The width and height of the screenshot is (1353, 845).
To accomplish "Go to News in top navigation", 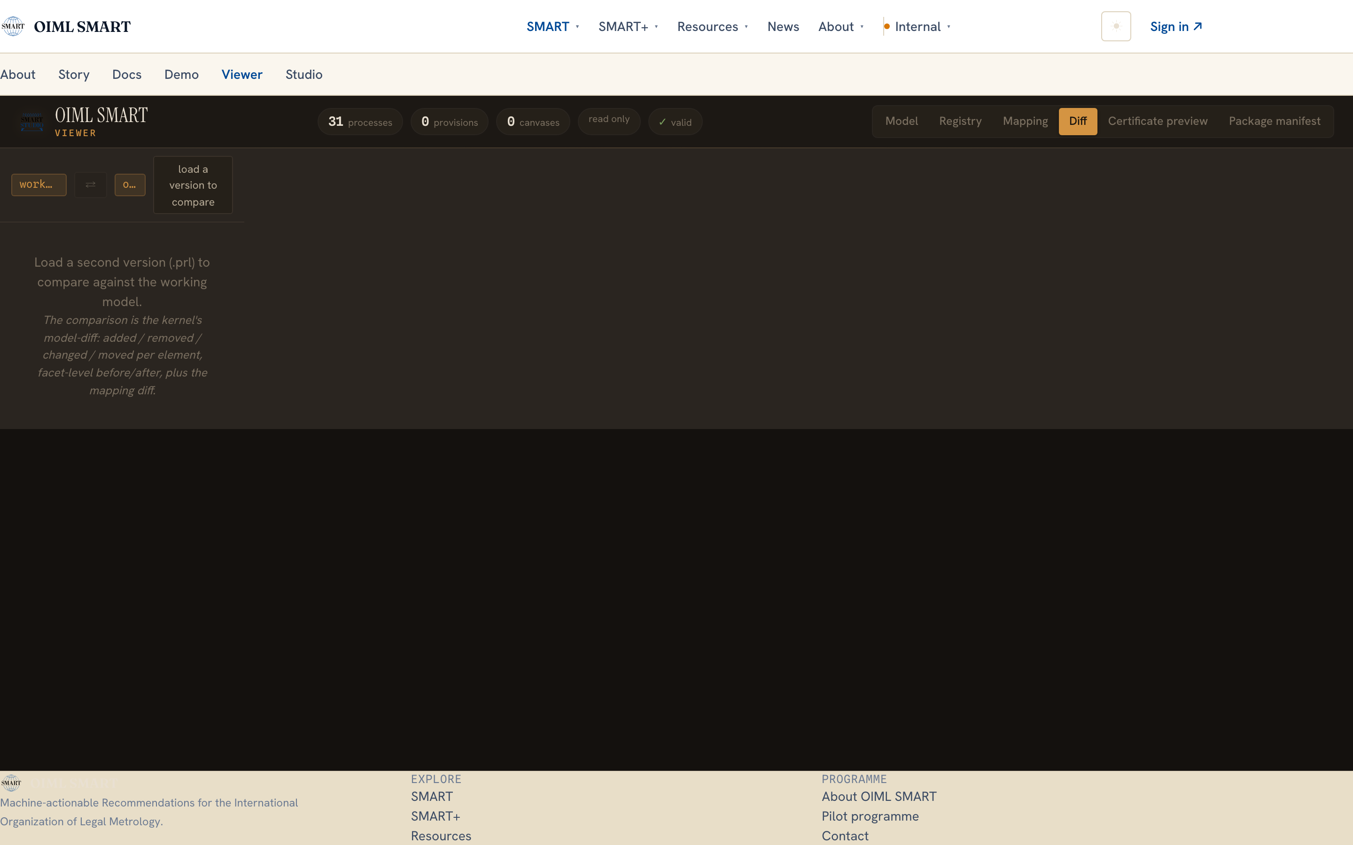I will point(783,26).
